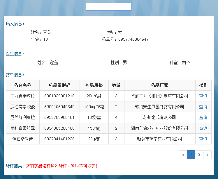Click the 药品规格 column header

[x=94, y=85]
